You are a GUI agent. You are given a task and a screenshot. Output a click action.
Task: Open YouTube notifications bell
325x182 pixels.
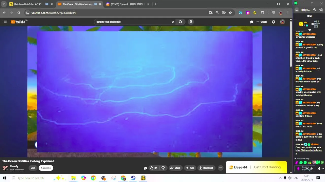pyautogui.click(x=273, y=22)
